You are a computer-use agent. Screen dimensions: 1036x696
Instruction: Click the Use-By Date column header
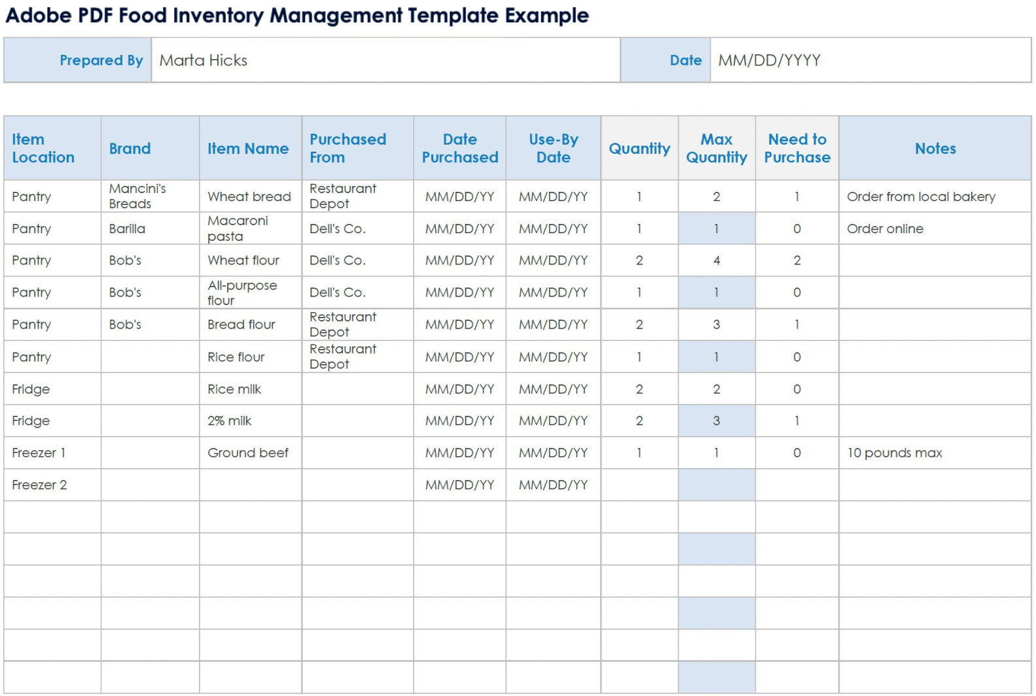[553, 149]
